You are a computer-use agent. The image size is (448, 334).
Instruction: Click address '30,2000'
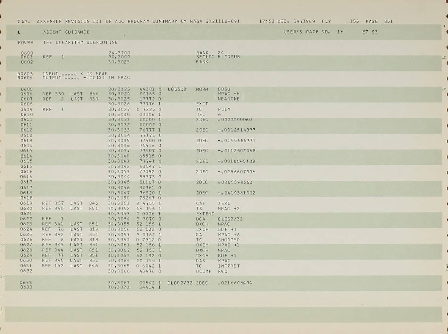coord(119,57)
